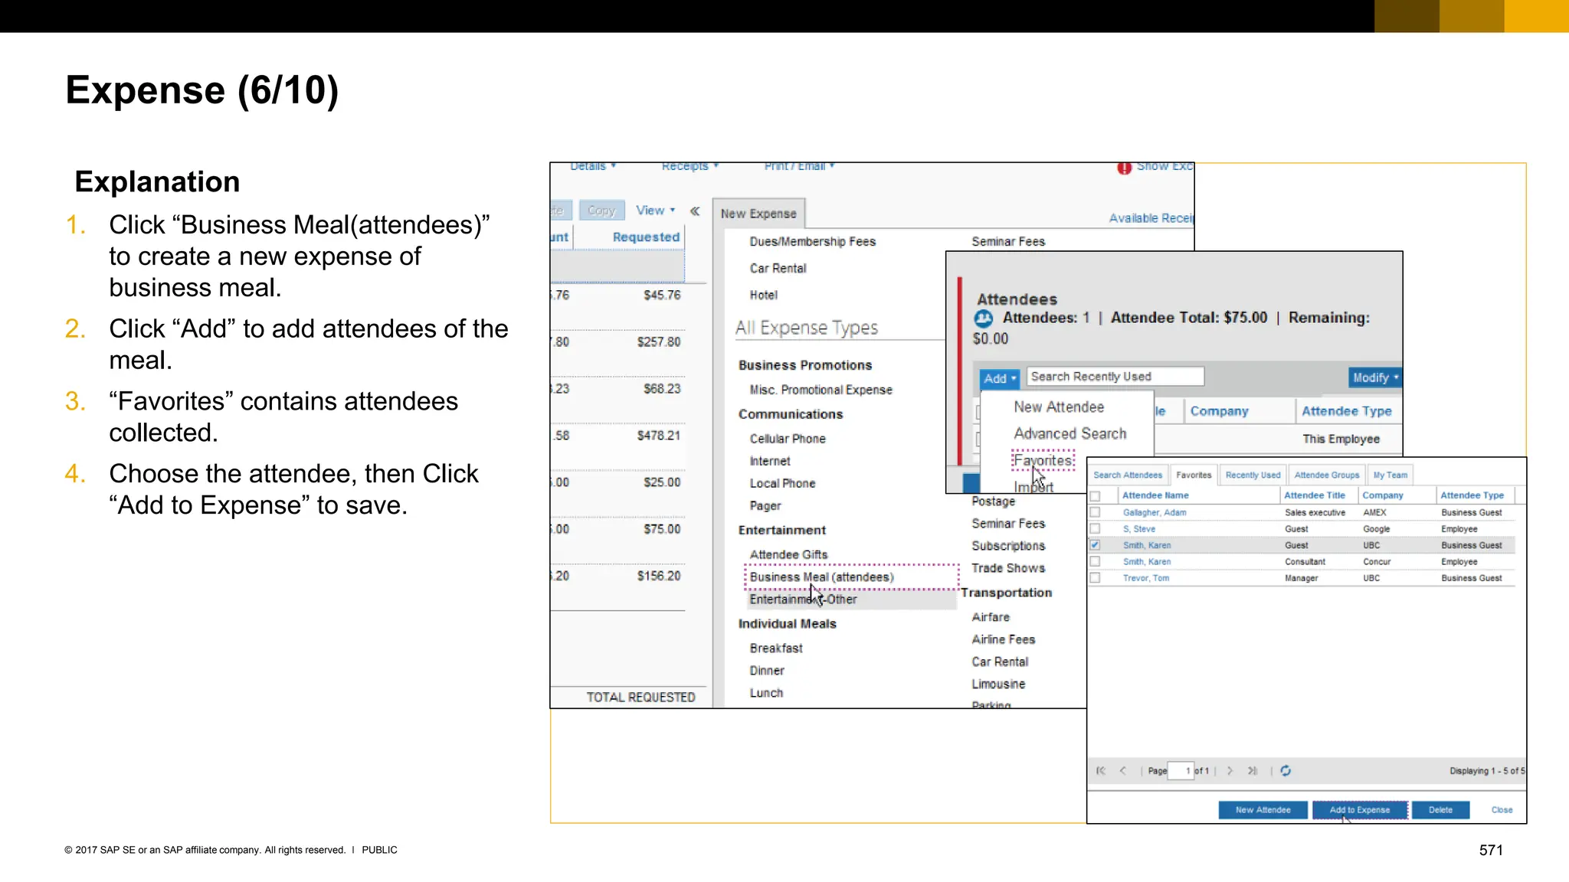Select Attendee Gifts expense type

(788, 555)
